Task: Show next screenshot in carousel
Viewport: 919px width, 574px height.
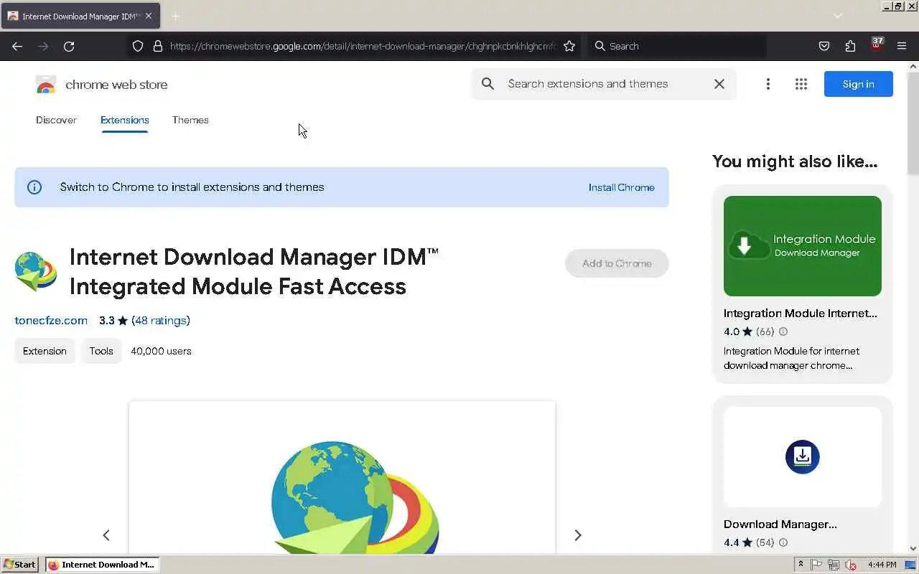Action: point(578,535)
